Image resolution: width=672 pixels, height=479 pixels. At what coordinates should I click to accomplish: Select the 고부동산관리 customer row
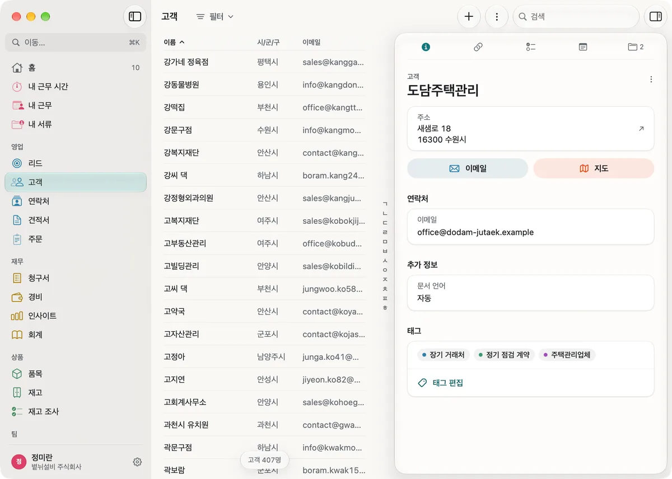[x=264, y=243]
